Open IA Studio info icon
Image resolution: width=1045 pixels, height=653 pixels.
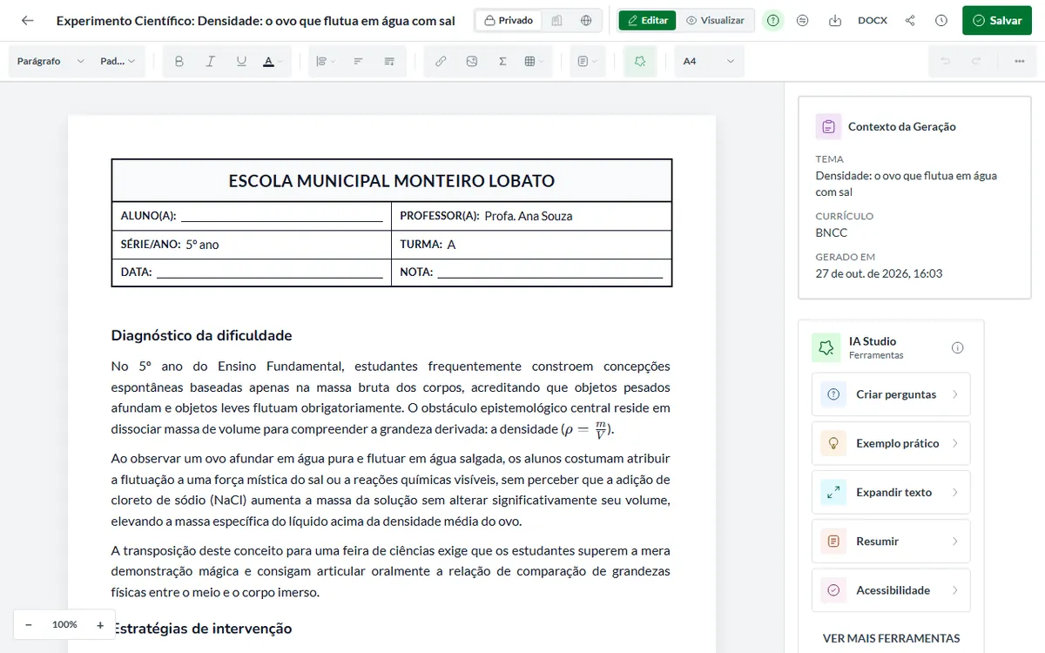click(958, 347)
